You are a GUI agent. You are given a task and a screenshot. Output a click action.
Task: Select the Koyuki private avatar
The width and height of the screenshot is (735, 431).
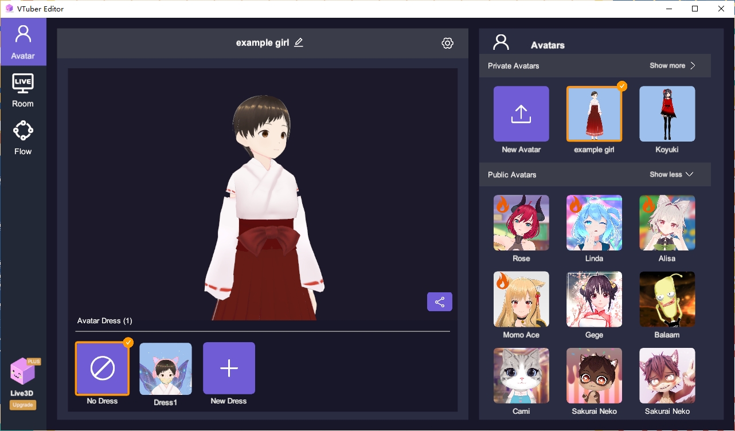point(667,113)
